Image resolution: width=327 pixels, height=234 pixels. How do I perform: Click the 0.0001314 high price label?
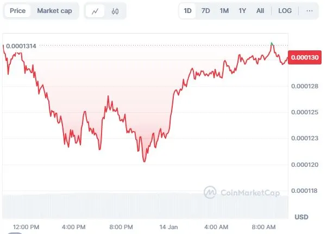pyautogui.click(x=21, y=46)
